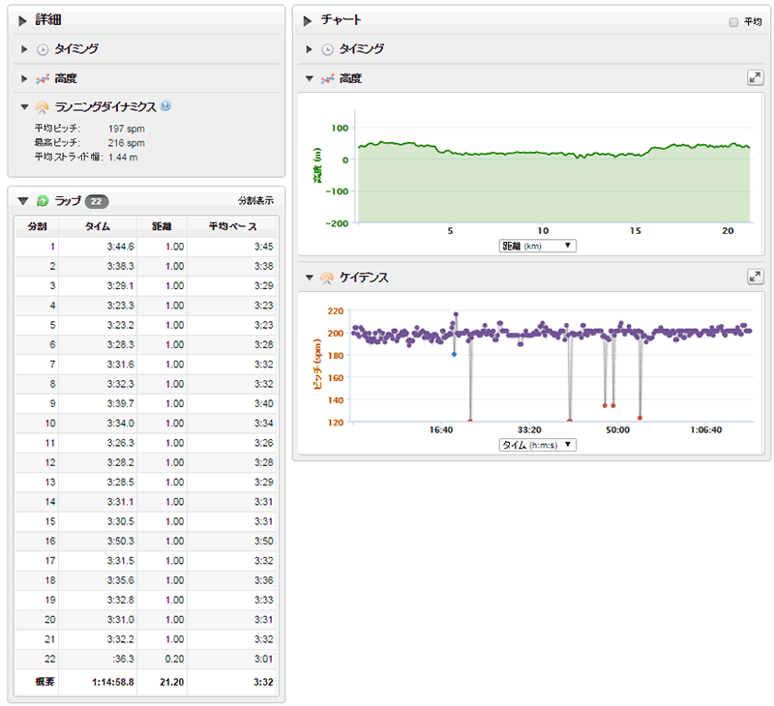The height and width of the screenshot is (706, 774).
Task: Click the running dynamics icon beside ランニングダイナミクス
Action: click(x=43, y=106)
